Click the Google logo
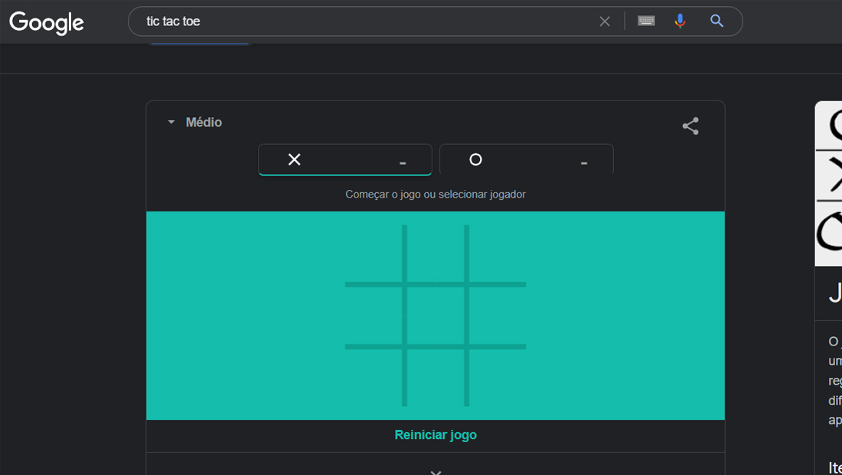The width and height of the screenshot is (842, 475). 47,22
